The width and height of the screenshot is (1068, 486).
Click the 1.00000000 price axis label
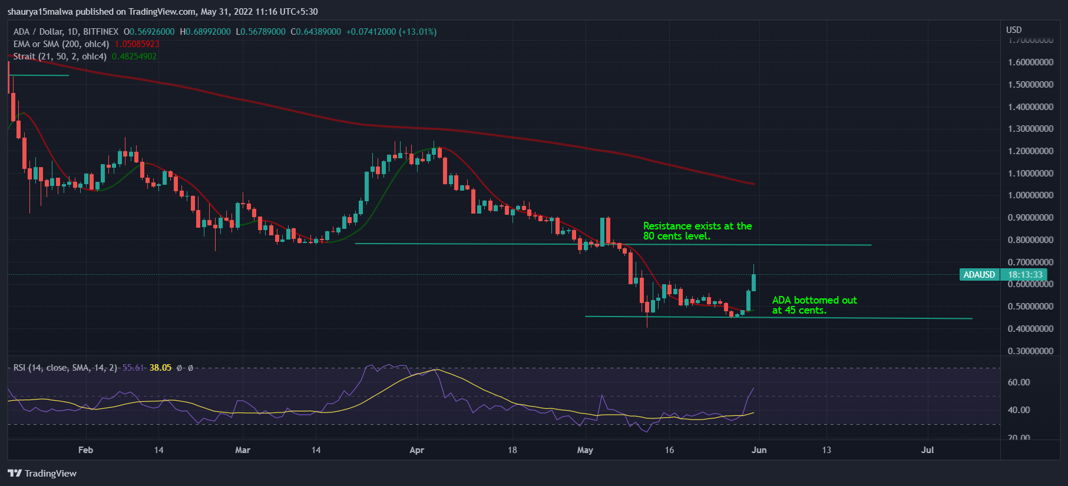[x=1030, y=195]
